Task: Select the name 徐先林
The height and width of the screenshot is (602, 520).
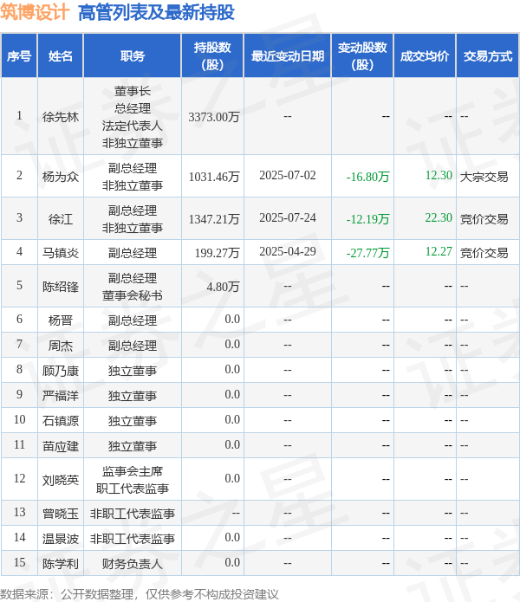Action: click(x=61, y=117)
